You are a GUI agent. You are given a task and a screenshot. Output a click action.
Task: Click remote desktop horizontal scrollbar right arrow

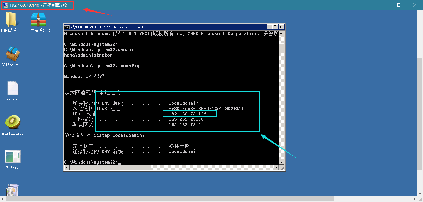414,199
